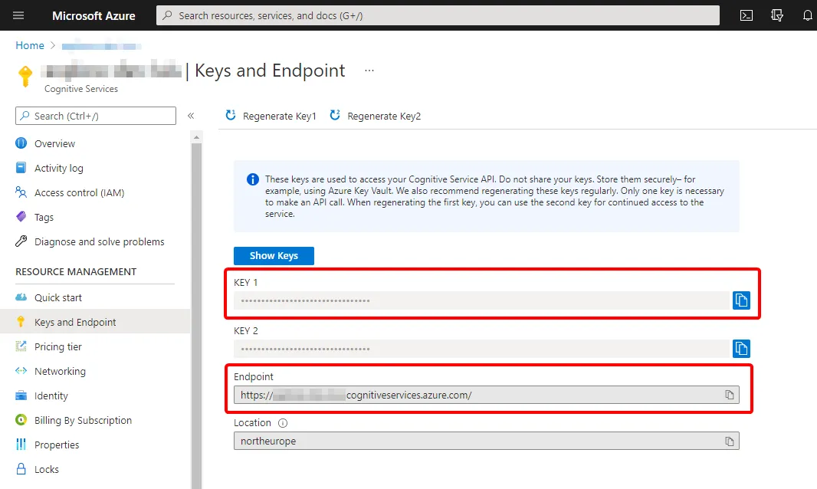Go to the Networking section
The width and height of the screenshot is (817, 489).
pyautogui.click(x=60, y=371)
